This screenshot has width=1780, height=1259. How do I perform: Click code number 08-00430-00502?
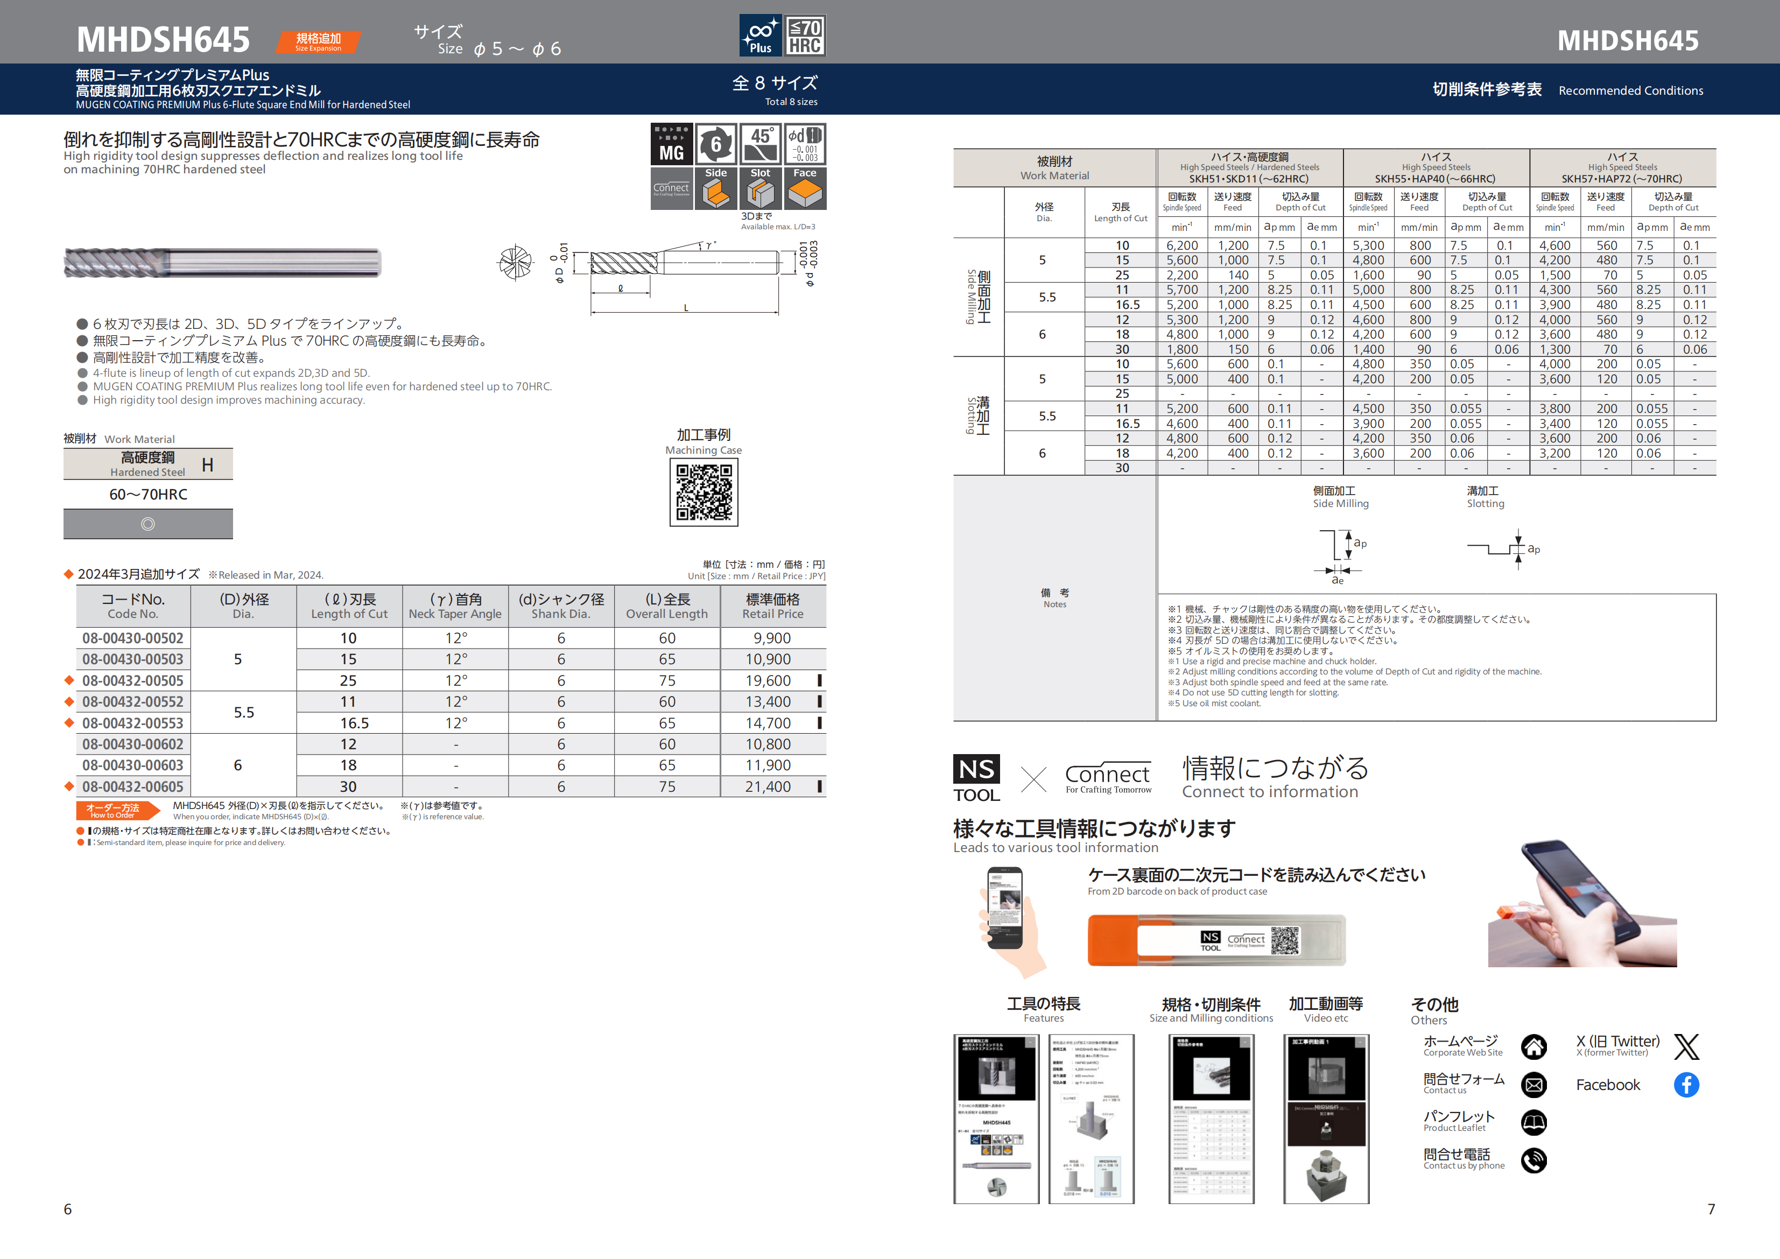click(132, 638)
